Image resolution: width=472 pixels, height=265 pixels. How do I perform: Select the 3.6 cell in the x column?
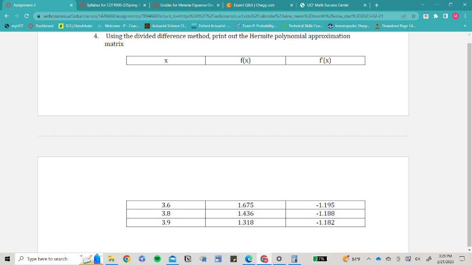click(166, 205)
